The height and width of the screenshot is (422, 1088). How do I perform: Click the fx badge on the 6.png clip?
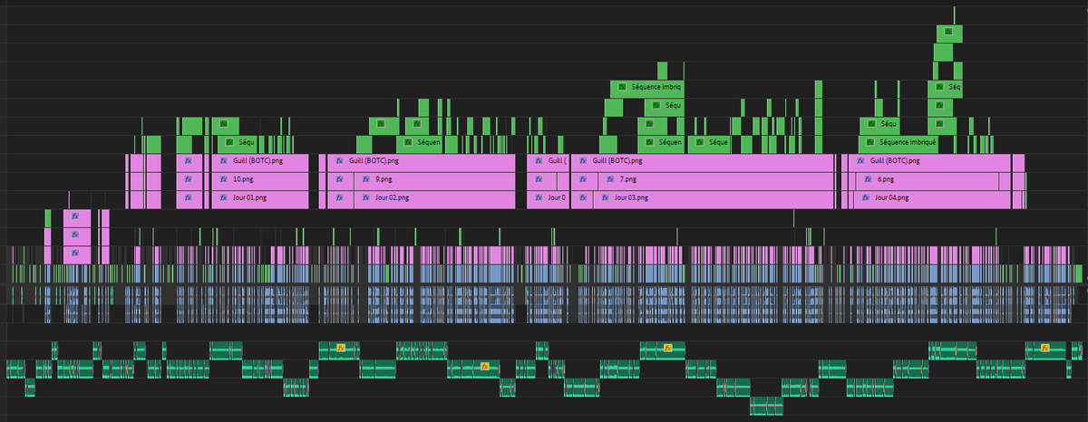tap(868, 179)
